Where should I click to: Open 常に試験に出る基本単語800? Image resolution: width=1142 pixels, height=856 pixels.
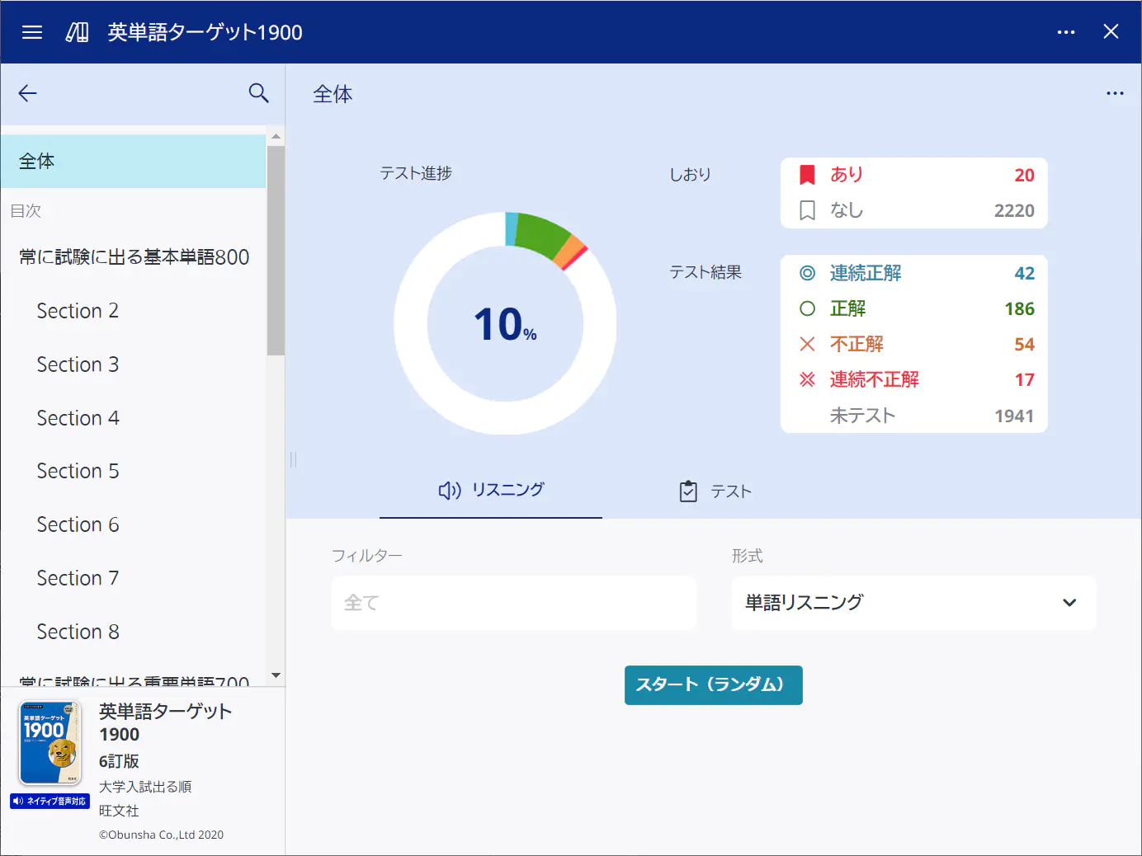tap(134, 256)
